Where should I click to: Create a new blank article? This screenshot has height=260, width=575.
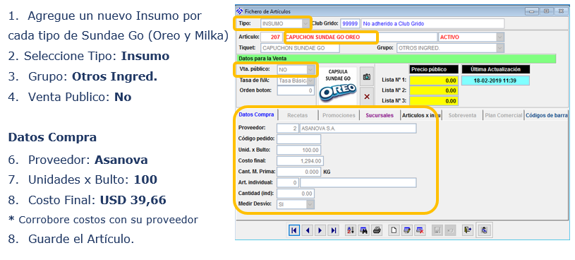(x=394, y=230)
